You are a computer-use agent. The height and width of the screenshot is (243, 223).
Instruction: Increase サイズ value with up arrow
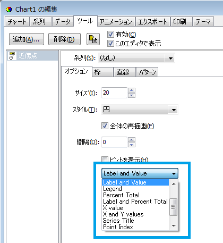click(132, 90)
